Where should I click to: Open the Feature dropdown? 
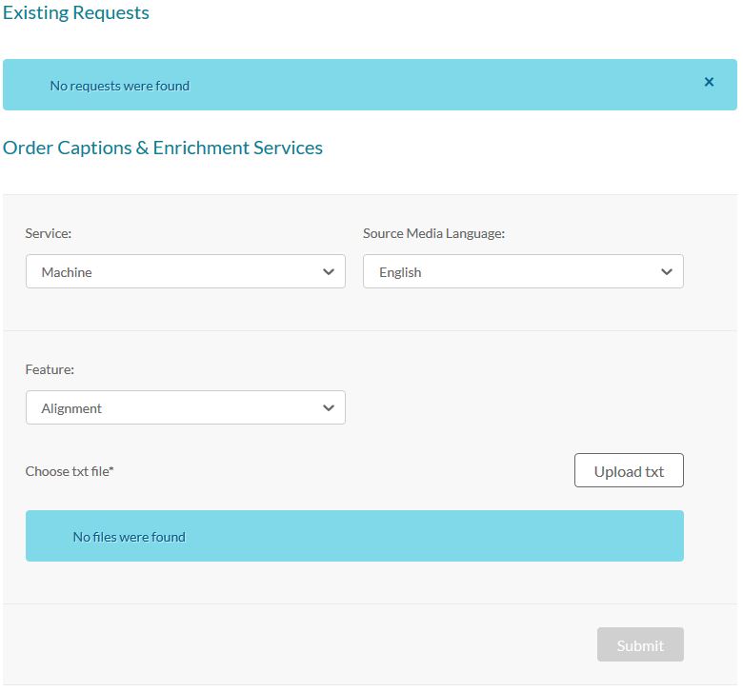pyautogui.click(x=185, y=408)
